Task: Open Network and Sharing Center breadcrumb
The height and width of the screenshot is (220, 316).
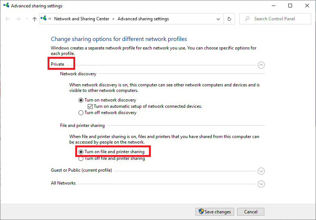Action: (x=81, y=19)
